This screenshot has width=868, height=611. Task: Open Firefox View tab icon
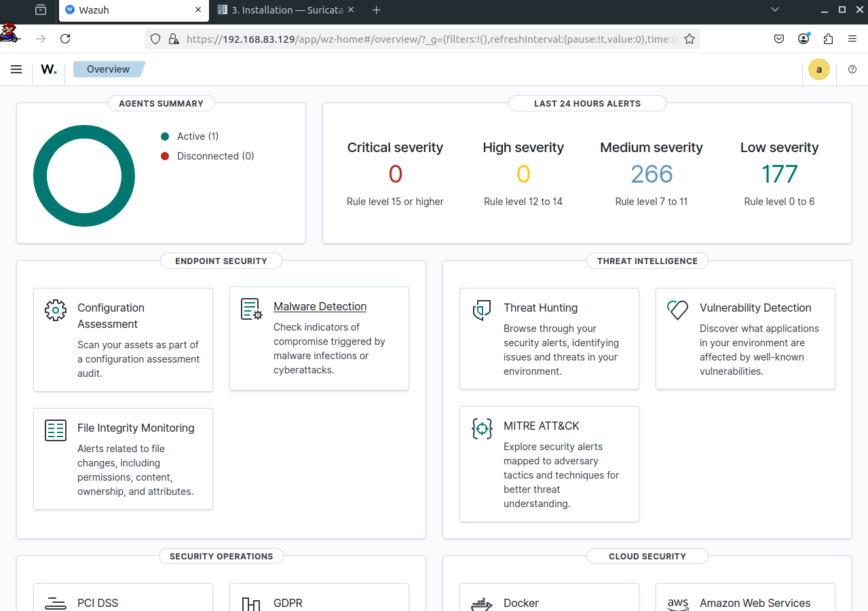tap(41, 10)
